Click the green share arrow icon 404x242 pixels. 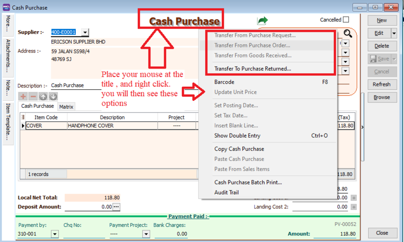click(263, 21)
